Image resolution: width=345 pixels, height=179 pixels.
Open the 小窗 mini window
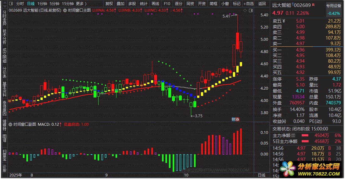pos(225,4)
